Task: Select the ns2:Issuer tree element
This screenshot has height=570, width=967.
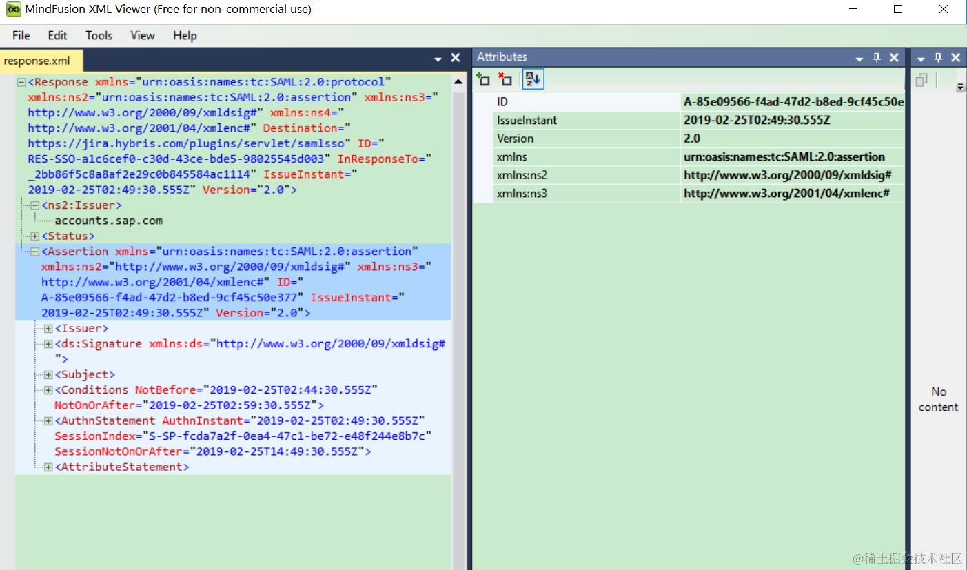Action: tap(81, 205)
